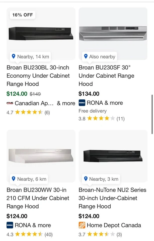Screen dimensions: 154x241
Task: Tap the location pin beside 'Nearby, 14 km'
Action: 14,56
